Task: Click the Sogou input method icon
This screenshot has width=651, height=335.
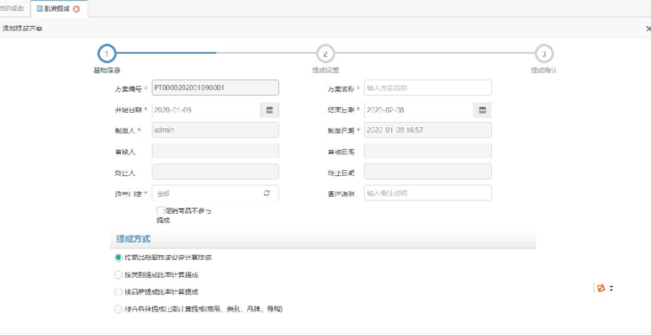Action: 601,288
